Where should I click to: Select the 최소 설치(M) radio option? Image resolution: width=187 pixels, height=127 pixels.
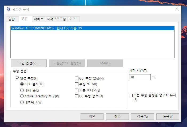22,84
